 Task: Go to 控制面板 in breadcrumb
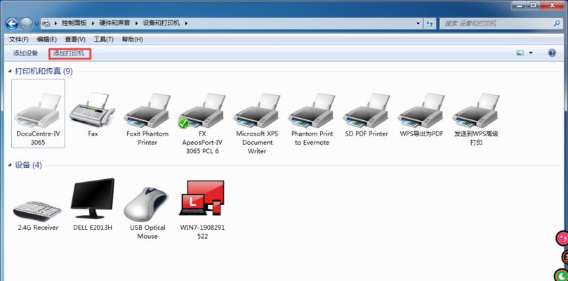[x=74, y=23]
